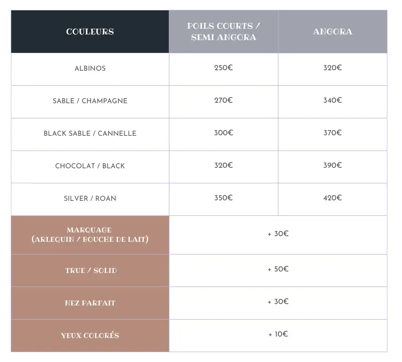Viewport: 402px width, 362px height.
Task: Click the 420€ Silver / Roan Angora price
Action: [x=333, y=198]
